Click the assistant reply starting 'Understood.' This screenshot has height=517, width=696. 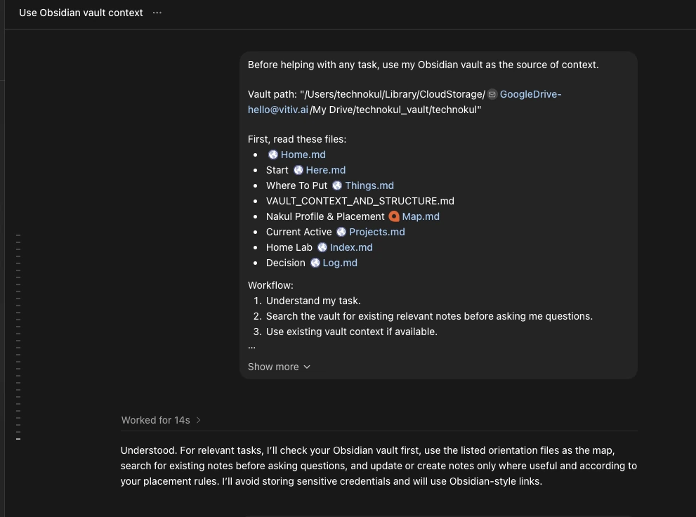pos(379,466)
